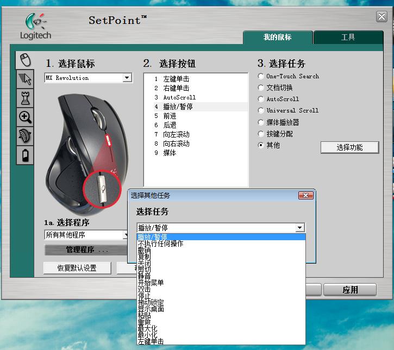Choose 停止 in the dropdown list
Image resolution: width=394 pixels, height=350 pixels.
(x=221, y=296)
